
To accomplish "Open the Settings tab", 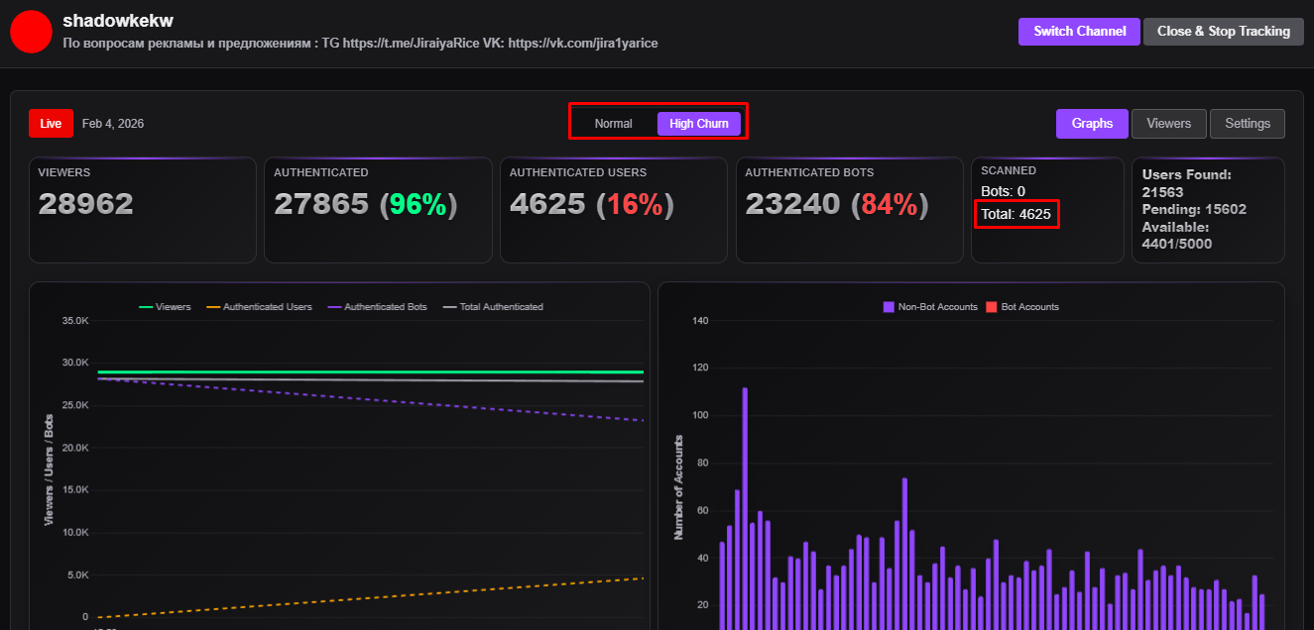I will (x=1248, y=124).
